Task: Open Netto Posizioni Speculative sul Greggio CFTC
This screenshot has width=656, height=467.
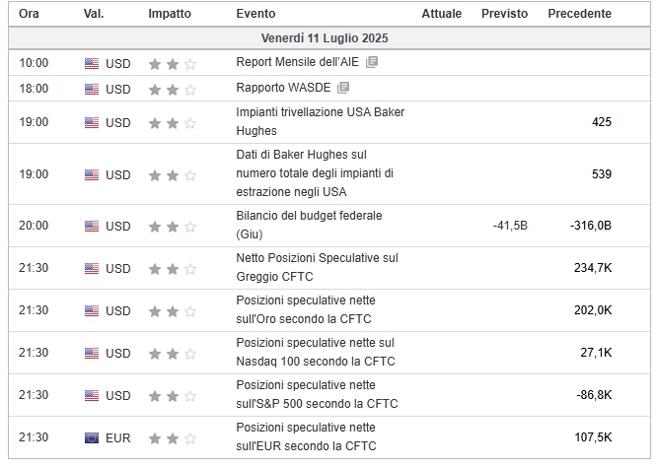Action: coord(317,267)
